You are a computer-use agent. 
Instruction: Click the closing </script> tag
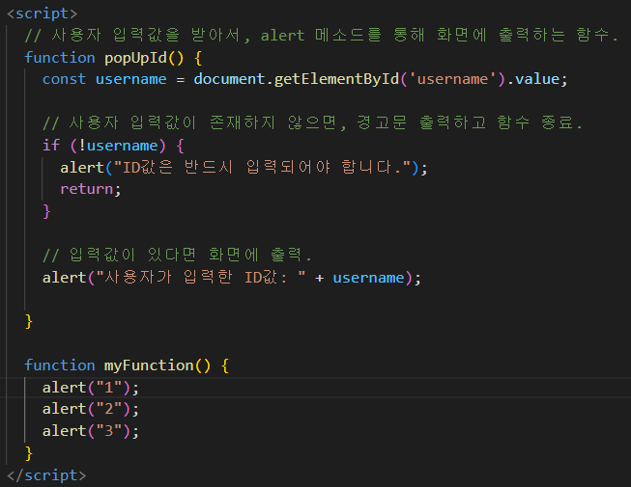point(46,475)
